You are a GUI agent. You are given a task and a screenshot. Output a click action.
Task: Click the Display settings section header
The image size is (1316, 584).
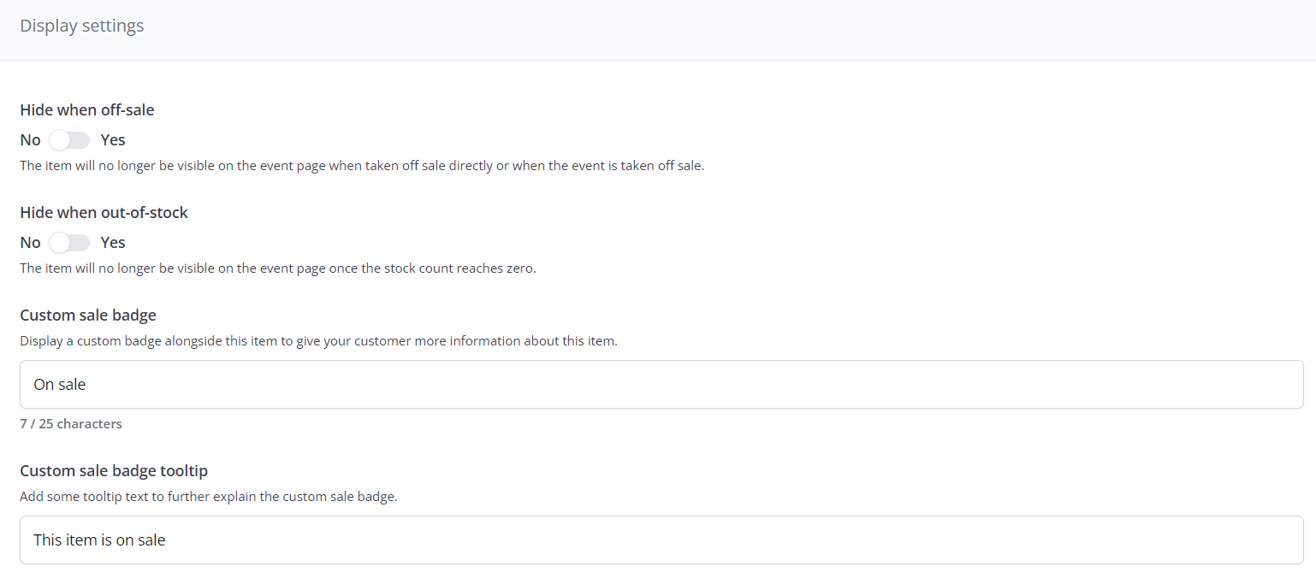tap(82, 27)
